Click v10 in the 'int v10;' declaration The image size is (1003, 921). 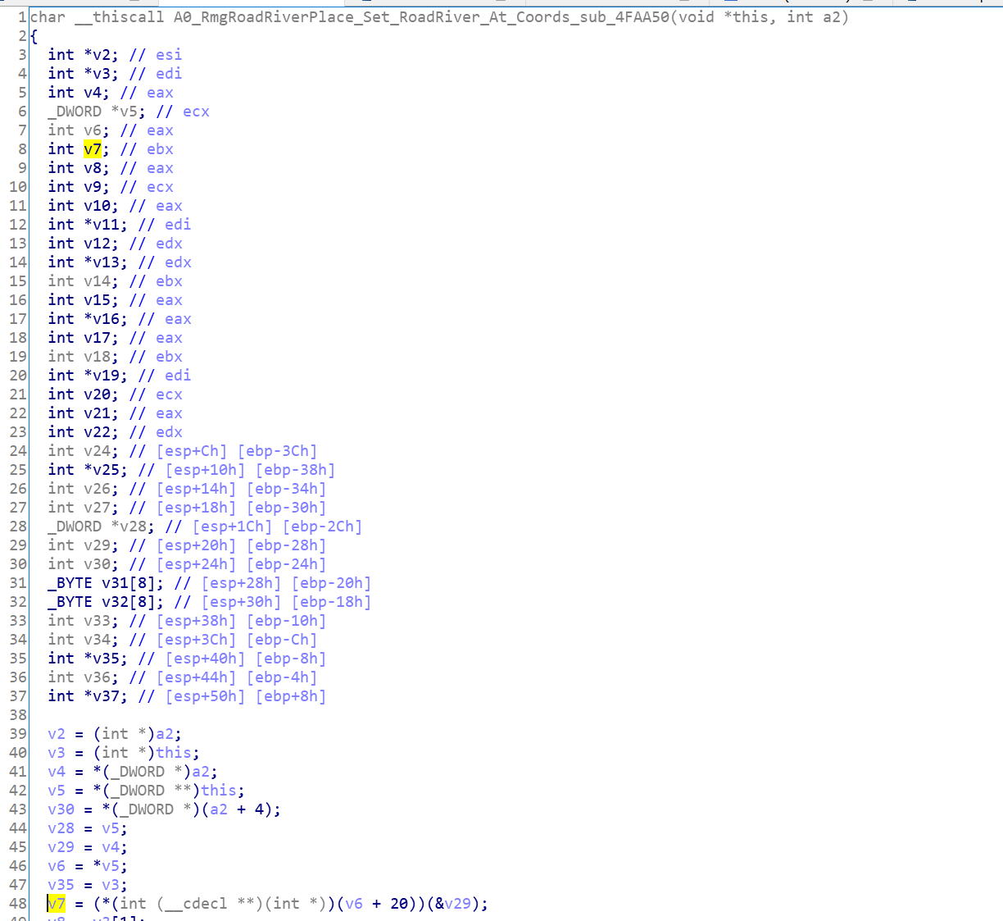click(97, 206)
